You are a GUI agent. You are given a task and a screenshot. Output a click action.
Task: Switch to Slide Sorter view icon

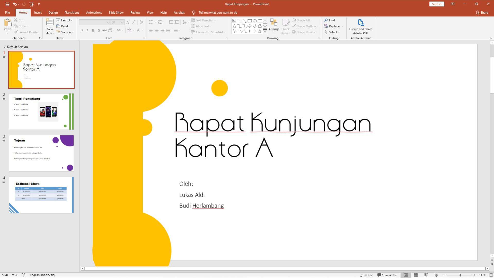click(416, 275)
